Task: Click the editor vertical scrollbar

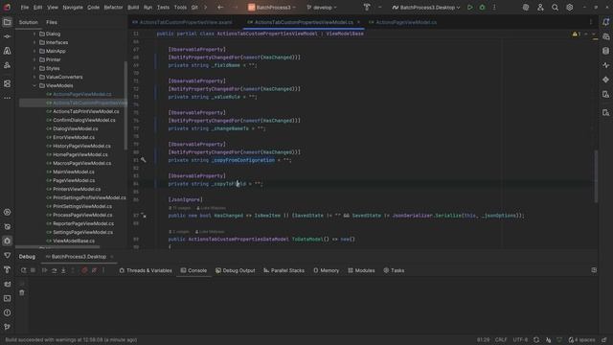Action: pos(596,176)
